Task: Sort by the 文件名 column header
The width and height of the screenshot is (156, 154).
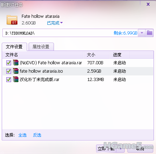Action: click(43, 54)
